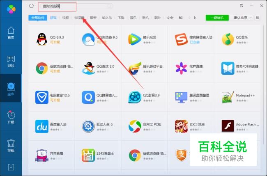This screenshot has height=176, width=267.
Task: Click the Notepad++ title text
Action: [245, 96]
